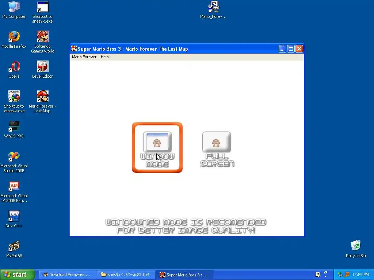Click the orange magnifier tray icon

coord(347,275)
